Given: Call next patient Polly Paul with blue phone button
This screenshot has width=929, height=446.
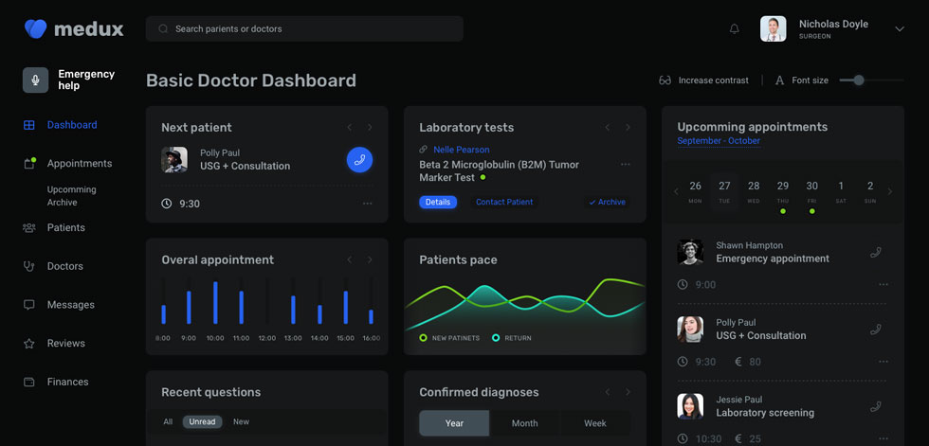Looking at the screenshot, I should point(359,160).
